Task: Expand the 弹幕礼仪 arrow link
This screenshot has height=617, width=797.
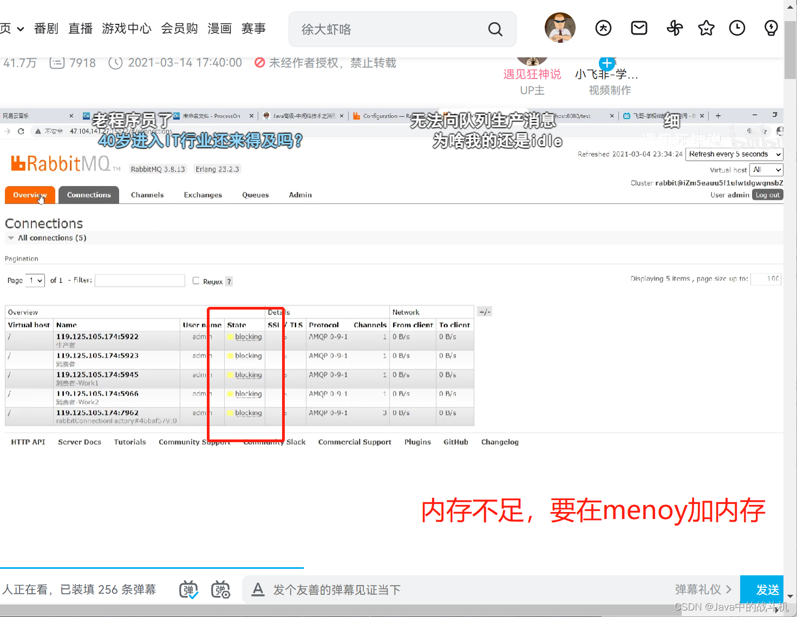Action: [703, 589]
